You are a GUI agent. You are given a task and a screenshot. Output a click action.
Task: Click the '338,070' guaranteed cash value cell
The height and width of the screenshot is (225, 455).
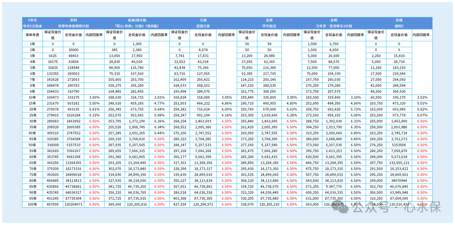click(247, 205)
